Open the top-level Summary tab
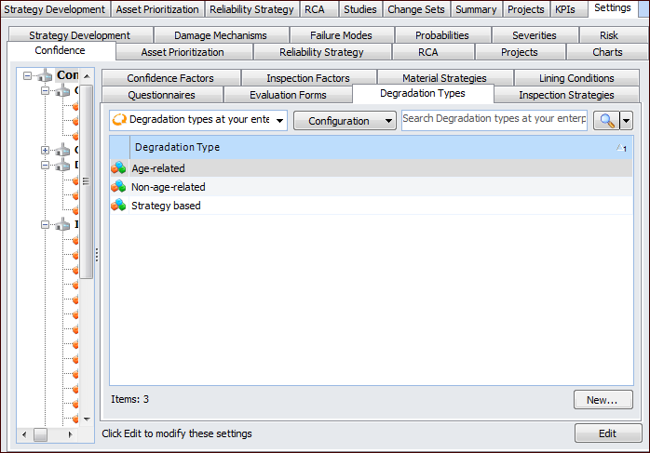The image size is (650, 453). [x=476, y=9]
